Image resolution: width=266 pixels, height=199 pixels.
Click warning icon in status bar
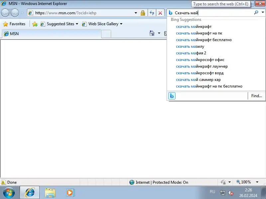pos(3,182)
